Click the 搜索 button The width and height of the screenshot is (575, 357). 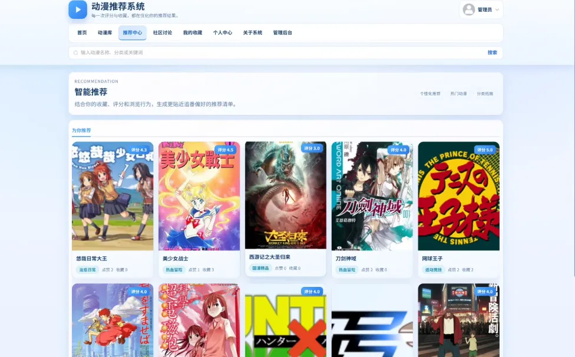(x=492, y=53)
